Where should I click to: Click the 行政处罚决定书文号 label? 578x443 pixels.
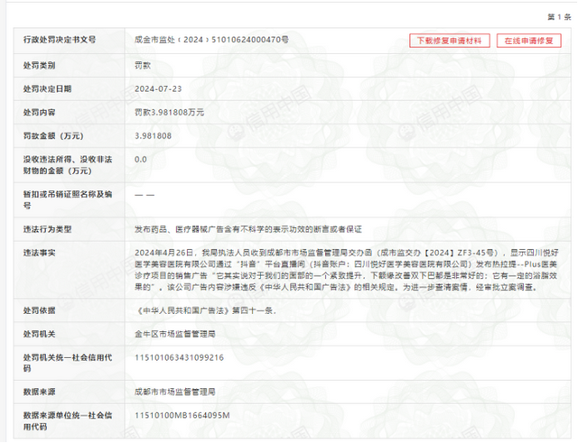tap(60, 40)
